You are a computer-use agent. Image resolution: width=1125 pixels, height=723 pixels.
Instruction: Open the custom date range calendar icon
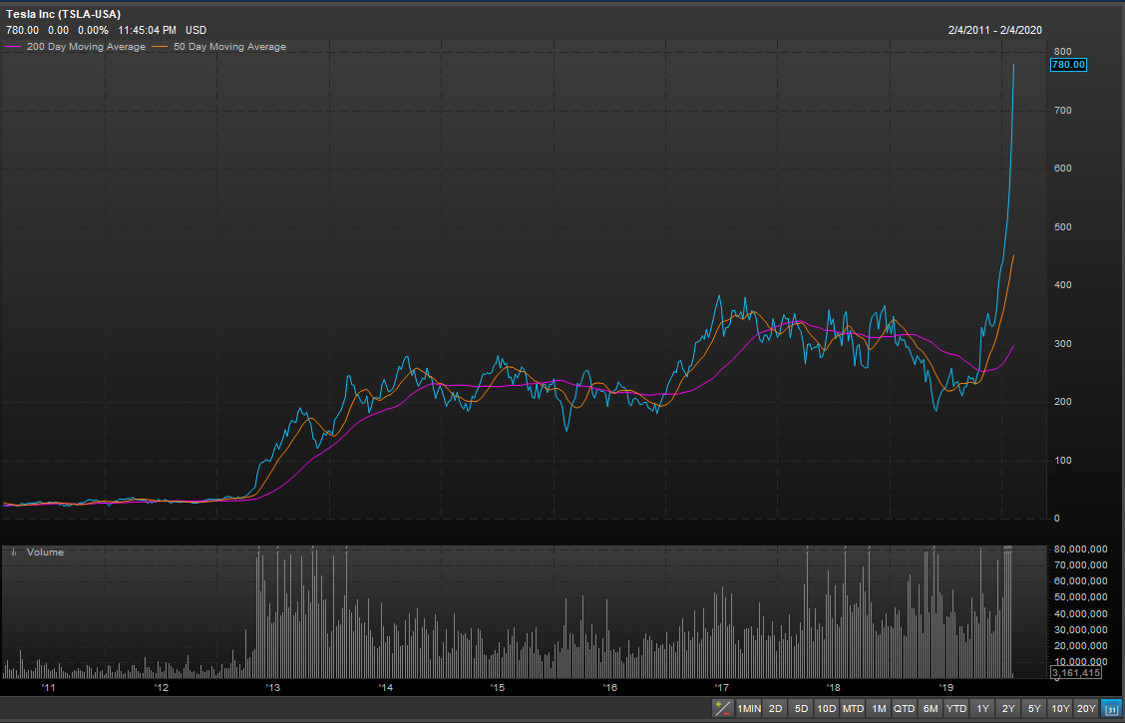point(1109,709)
